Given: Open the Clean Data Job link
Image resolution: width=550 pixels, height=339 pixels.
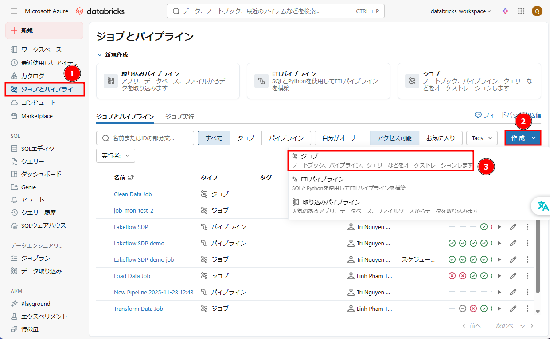Looking at the screenshot, I should pos(133,194).
